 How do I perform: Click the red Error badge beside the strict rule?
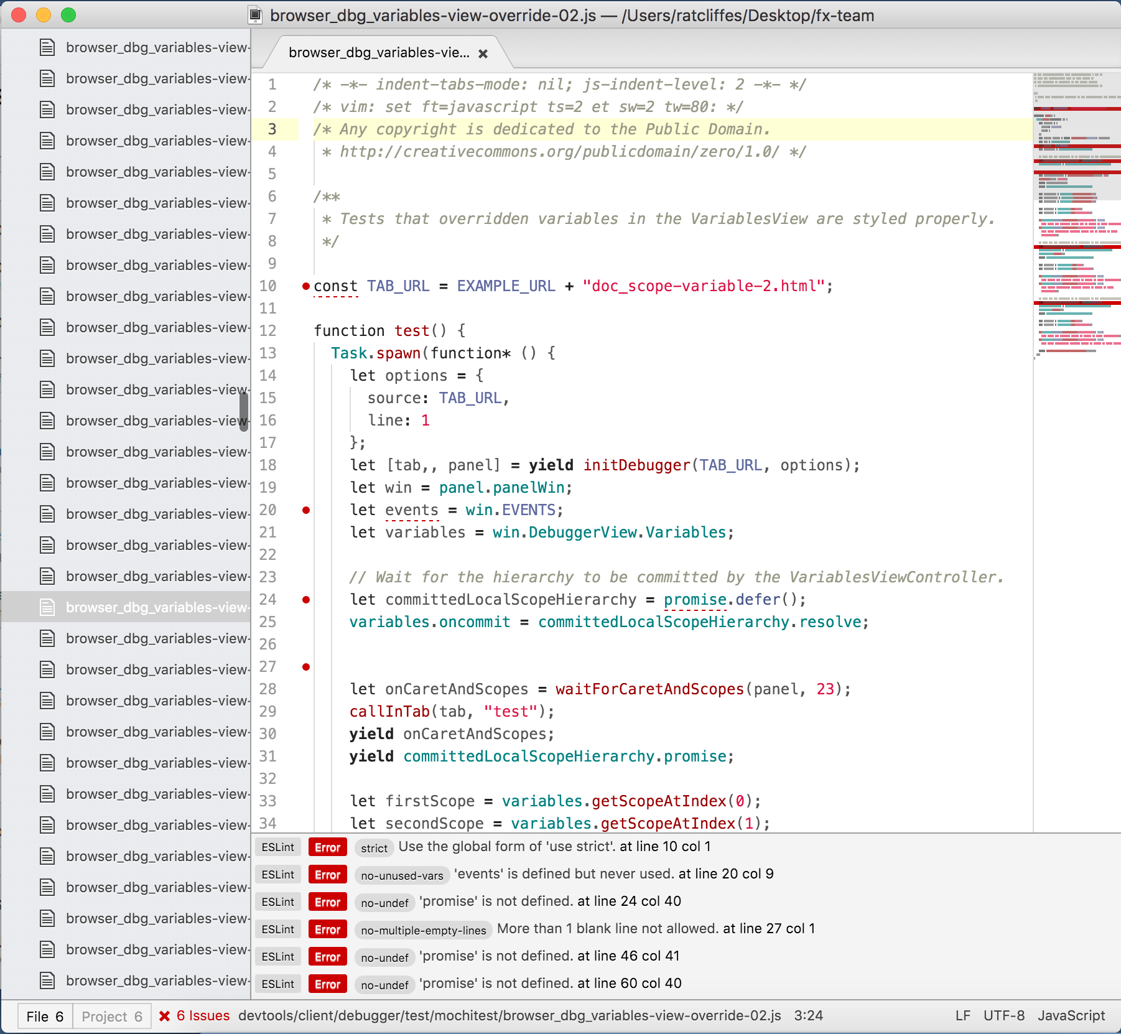click(x=327, y=847)
